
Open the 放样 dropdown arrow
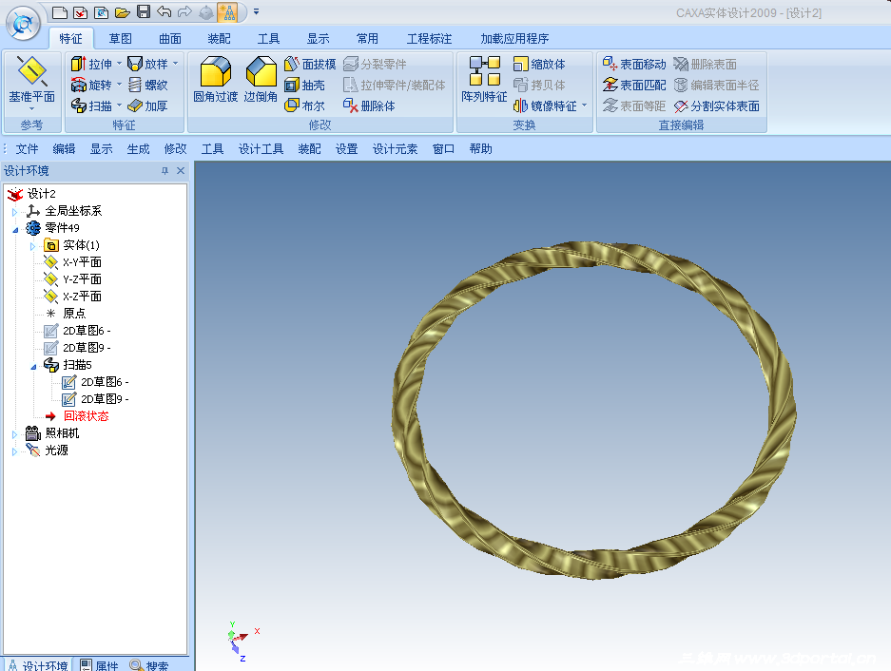(176, 64)
